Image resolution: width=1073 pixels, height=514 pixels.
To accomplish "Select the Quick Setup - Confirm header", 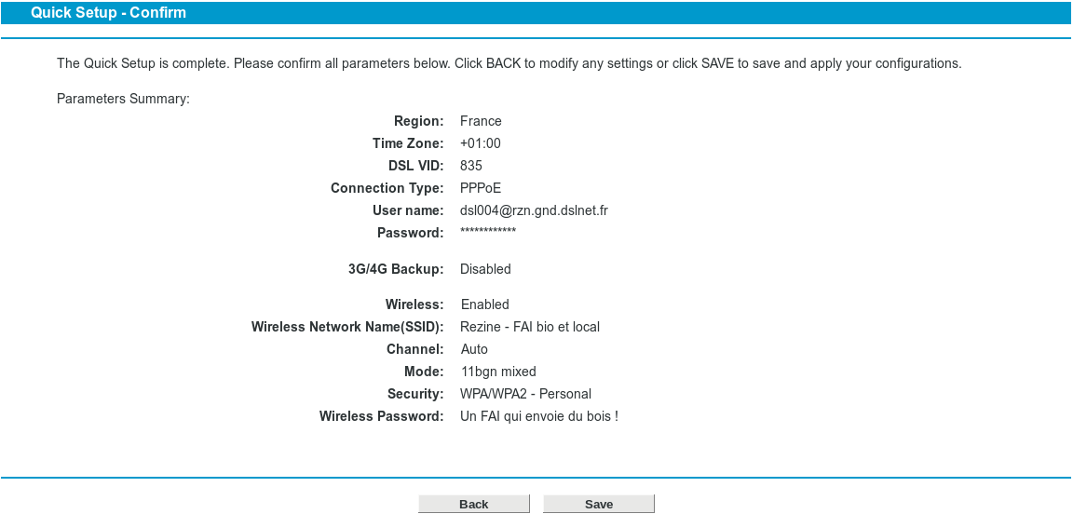I will [x=108, y=12].
